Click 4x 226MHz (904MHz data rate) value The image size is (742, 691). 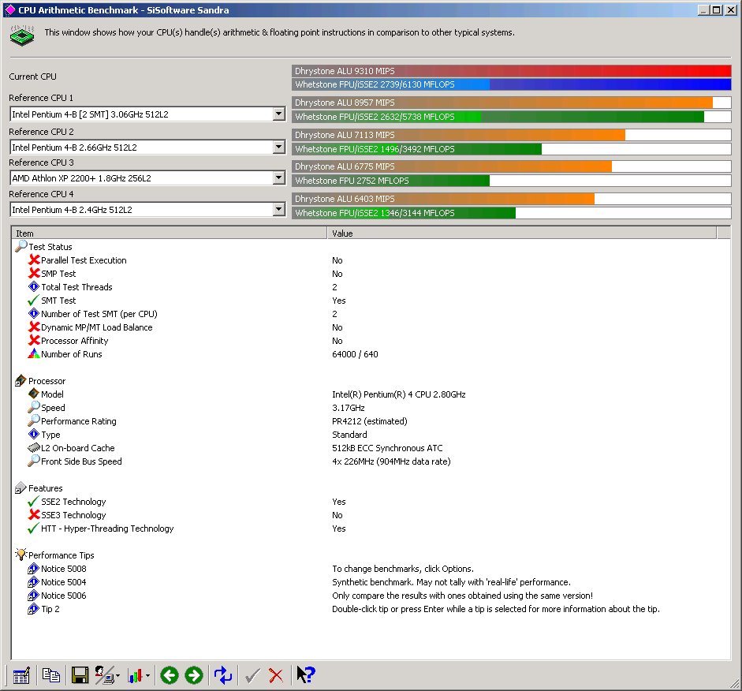[x=391, y=461]
